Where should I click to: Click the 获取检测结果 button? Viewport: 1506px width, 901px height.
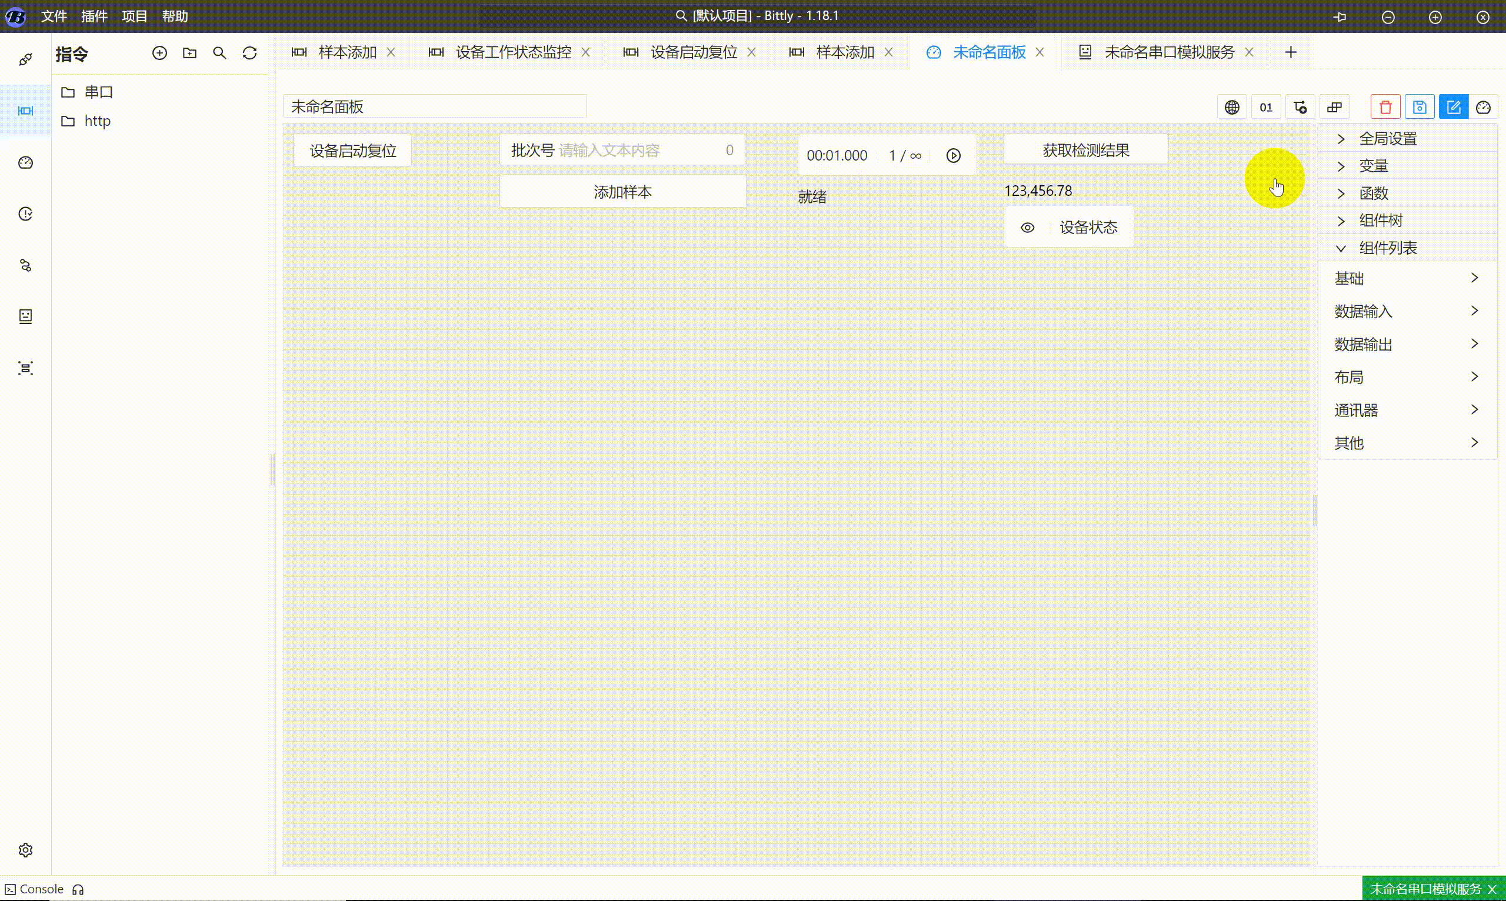[x=1085, y=149]
